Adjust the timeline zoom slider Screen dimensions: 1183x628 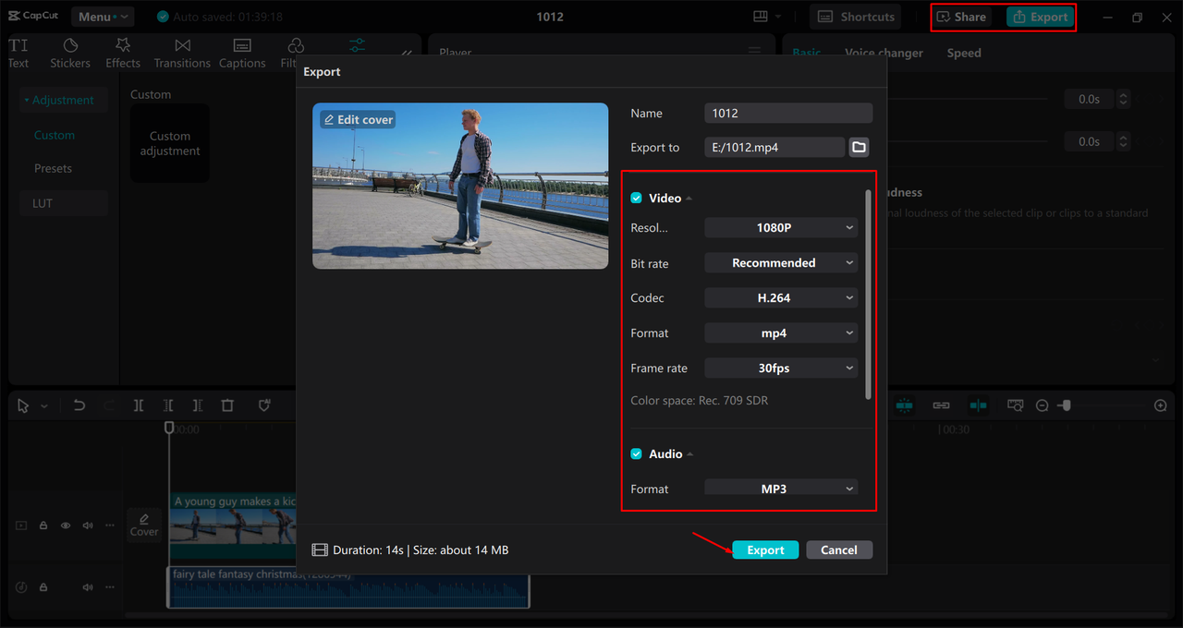[x=1066, y=405]
